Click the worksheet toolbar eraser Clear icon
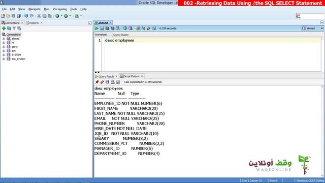The height and width of the screenshot is (183, 325). pyautogui.click(x=149, y=28)
